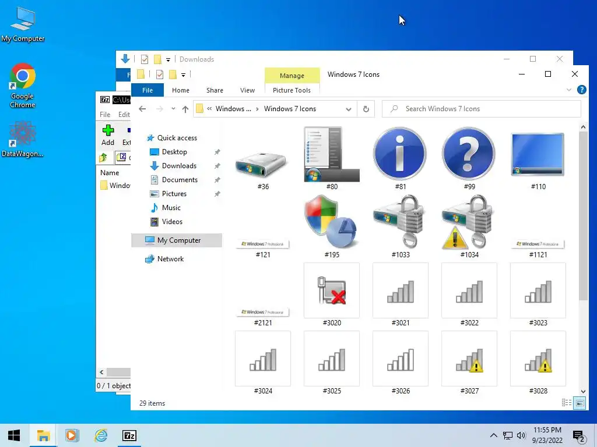Switch to details view layout icon
Image resolution: width=597 pixels, height=447 pixels.
[567, 403]
